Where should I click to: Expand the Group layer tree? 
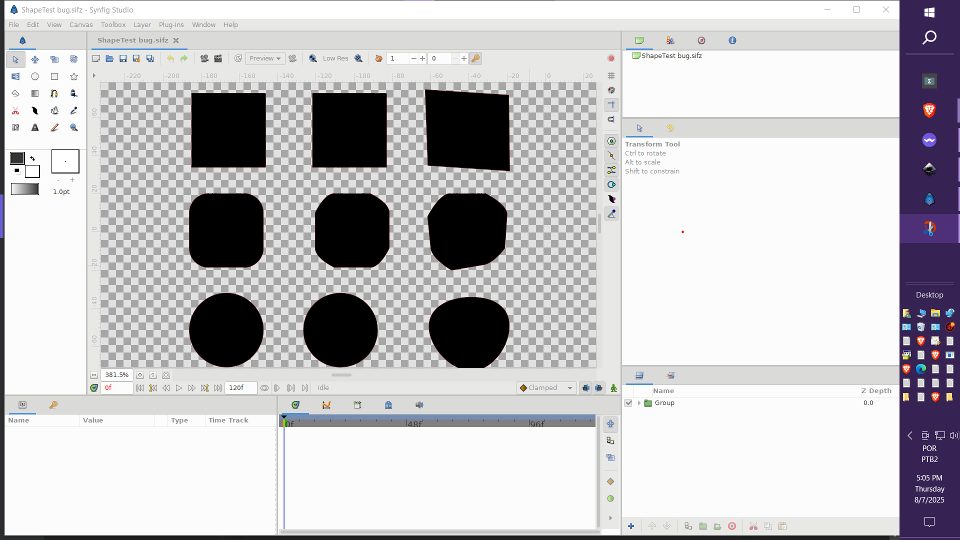pyautogui.click(x=639, y=403)
